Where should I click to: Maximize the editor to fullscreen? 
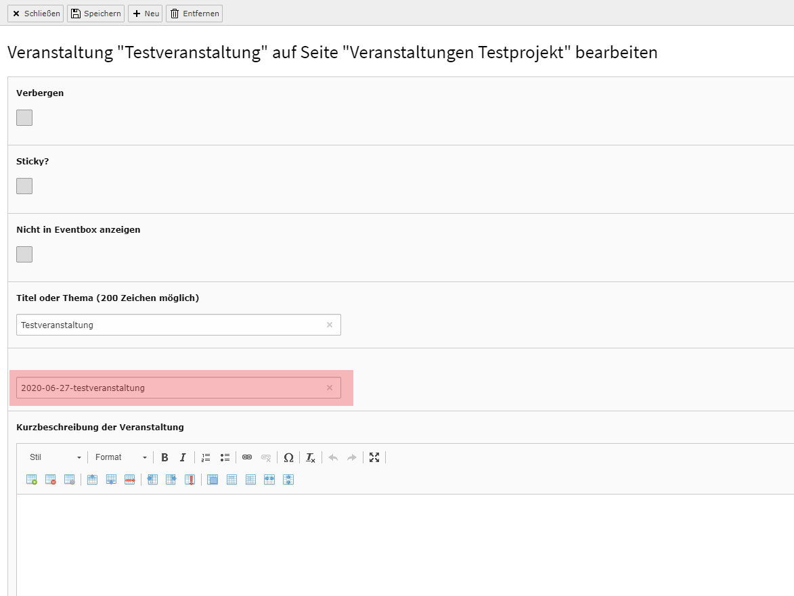(374, 457)
